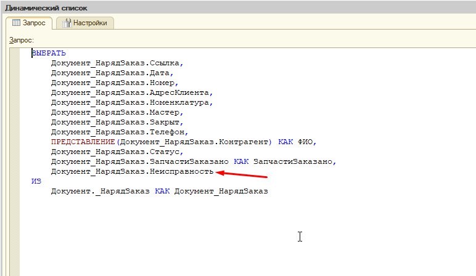This screenshot has width=476, height=276.
Task: Click the ВЫБРАТЬ keyword in query
Action: (49, 53)
